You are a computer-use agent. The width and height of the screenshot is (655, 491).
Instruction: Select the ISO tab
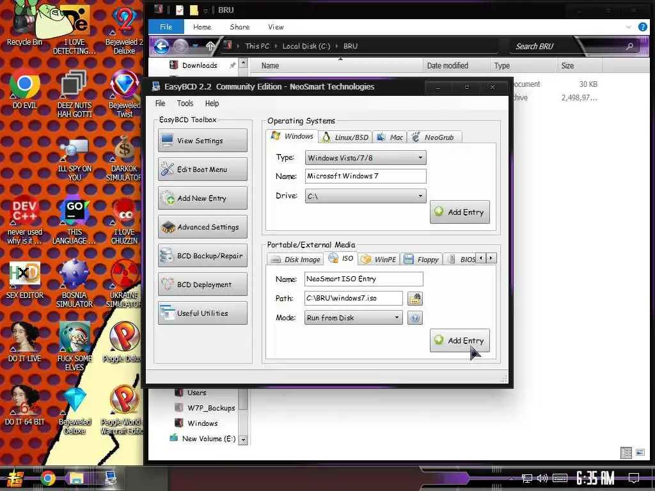click(x=341, y=258)
